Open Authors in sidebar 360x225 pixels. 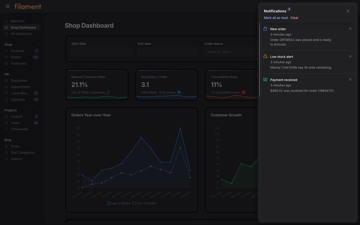pos(22,159)
